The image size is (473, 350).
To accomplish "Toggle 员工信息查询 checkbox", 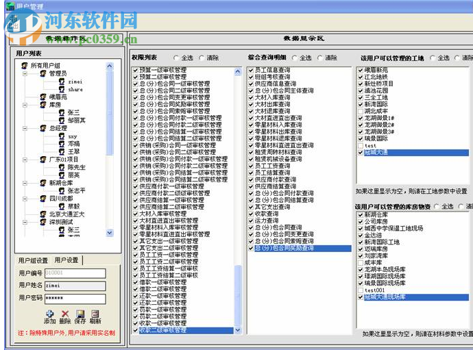I will [x=251, y=70].
